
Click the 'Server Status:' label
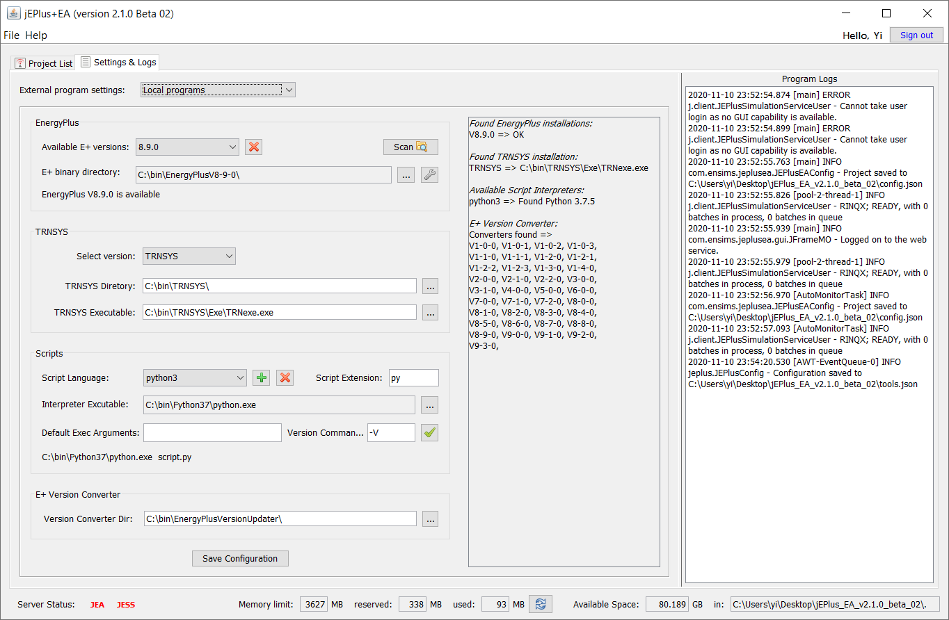click(x=46, y=605)
